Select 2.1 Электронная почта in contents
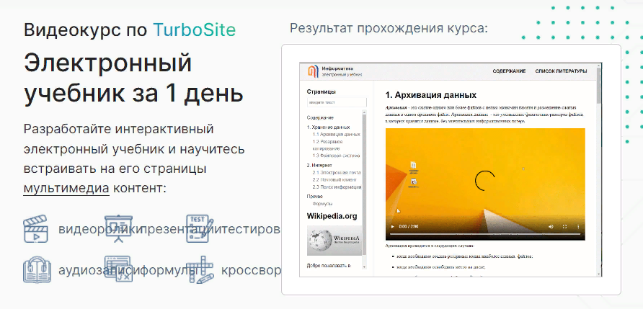643x309 pixels. tap(336, 173)
